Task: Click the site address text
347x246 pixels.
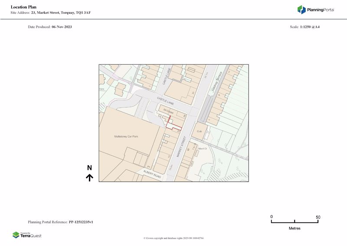Action: coord(50,13)
